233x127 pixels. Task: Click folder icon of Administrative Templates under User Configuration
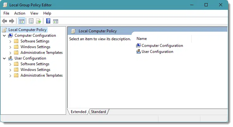point(16,75)
